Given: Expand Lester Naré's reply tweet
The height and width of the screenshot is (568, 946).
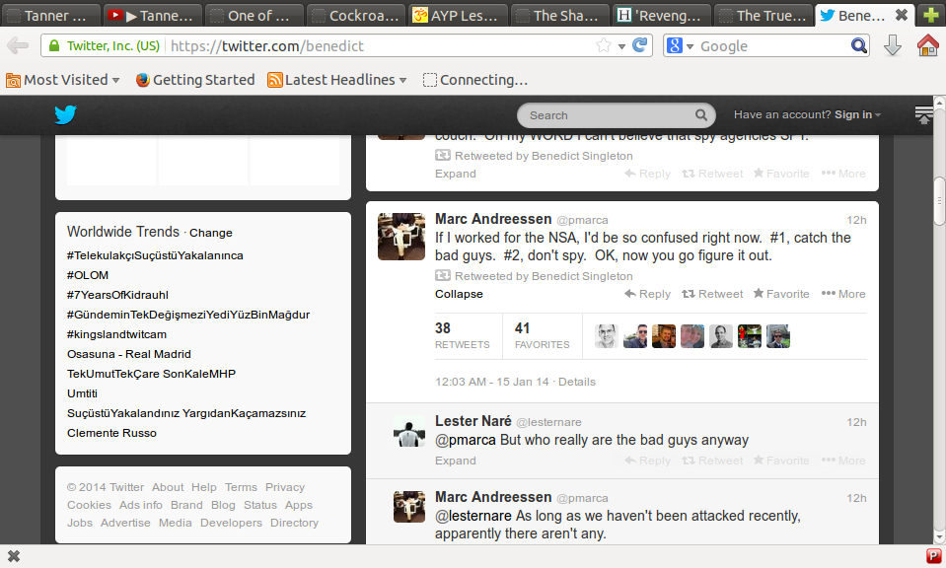Looking at the screenshot, I should click(x=456, y=461).
